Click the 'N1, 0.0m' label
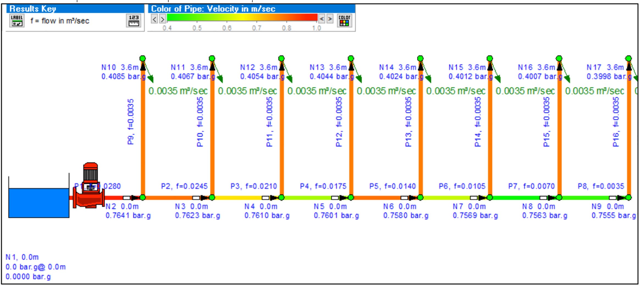 (22, 257)
